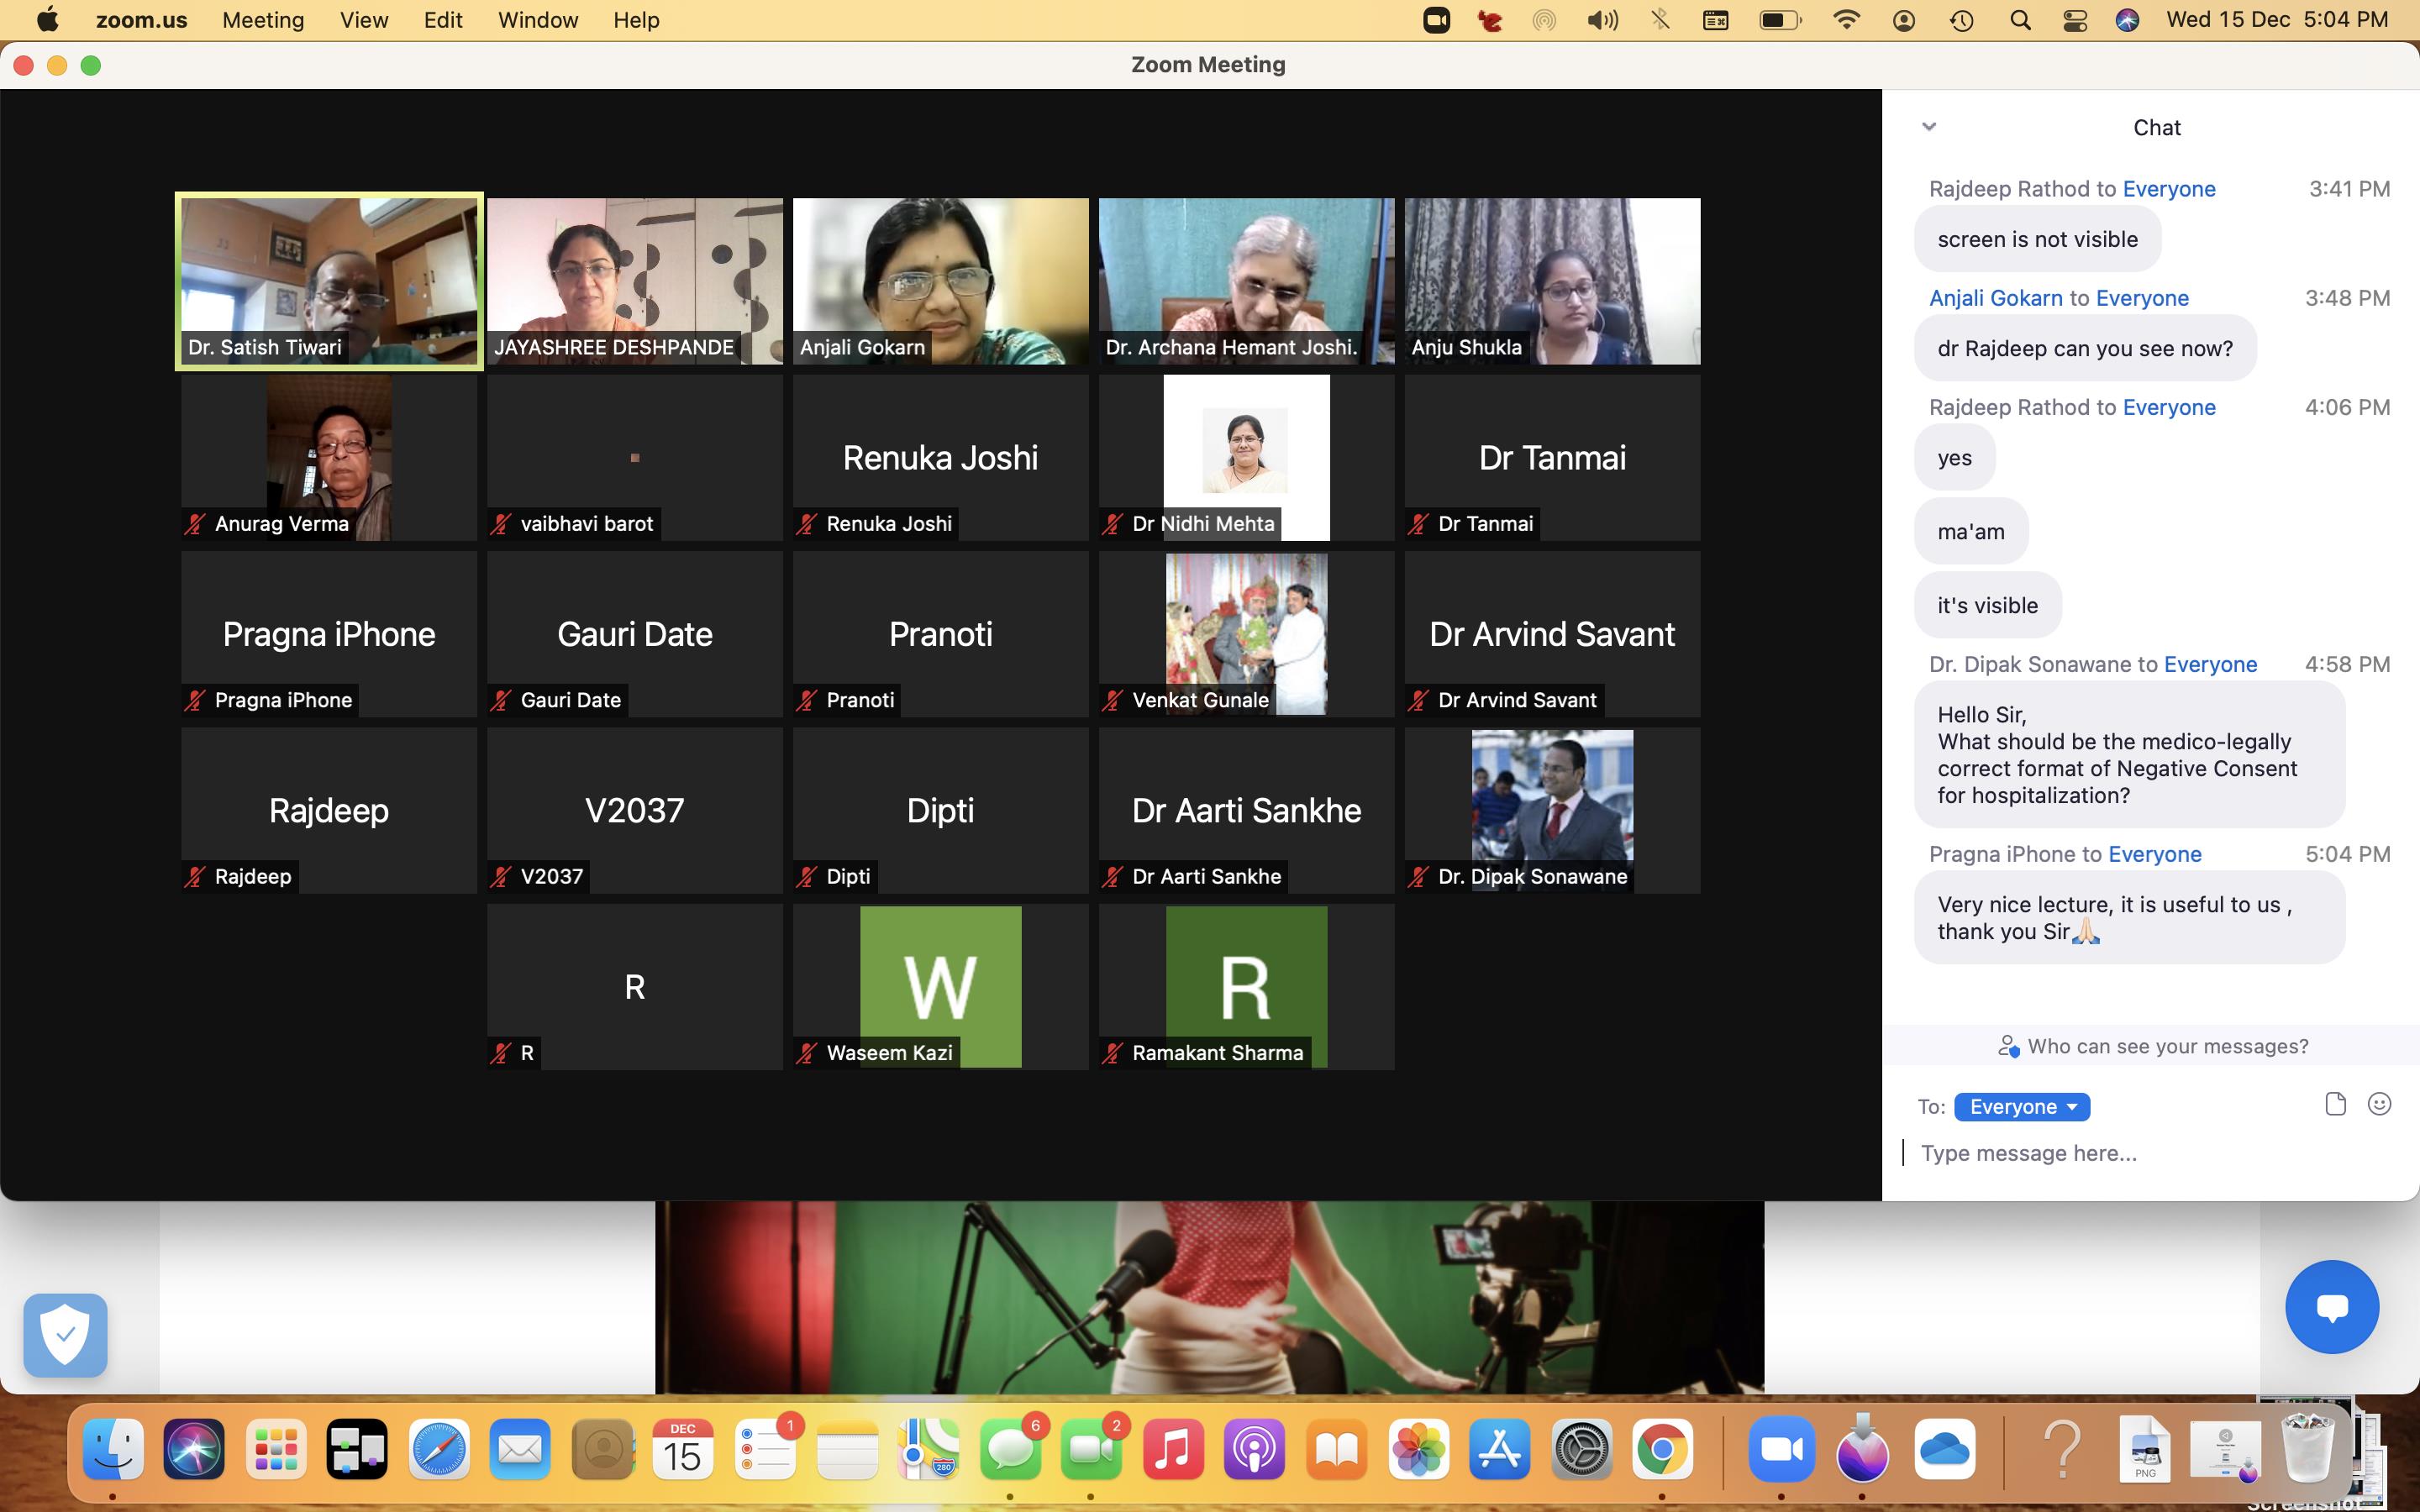This screenshot has width=2420, height=1512.
Task: Select Dr. Satish Tiwari video thumbnail
Action: click(x=329, y=281)
